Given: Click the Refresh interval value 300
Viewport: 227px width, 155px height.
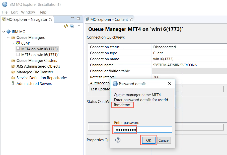Looking at the screenshot, I should pyautogui.click(x=156, y=77).
